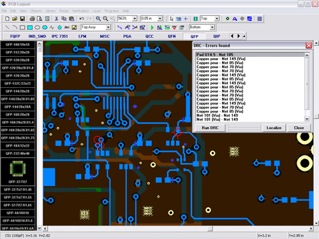
Task: Open the Objects menu
Action: click(x=36, y=11)
